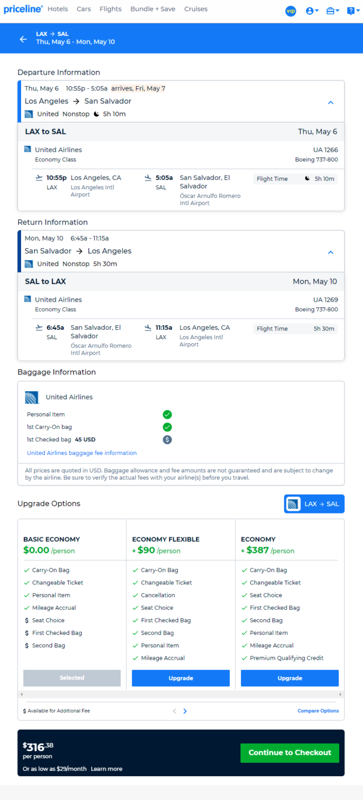Continue to Checkout
The width and height of the screenshot is (363, 800).
(290, 753)
